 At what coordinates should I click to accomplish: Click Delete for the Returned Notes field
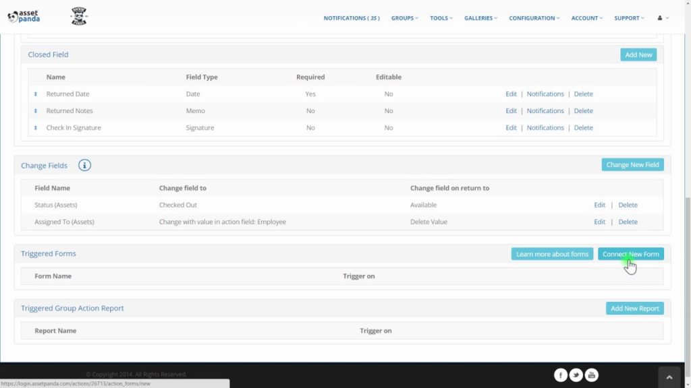[x=583, y=111]
